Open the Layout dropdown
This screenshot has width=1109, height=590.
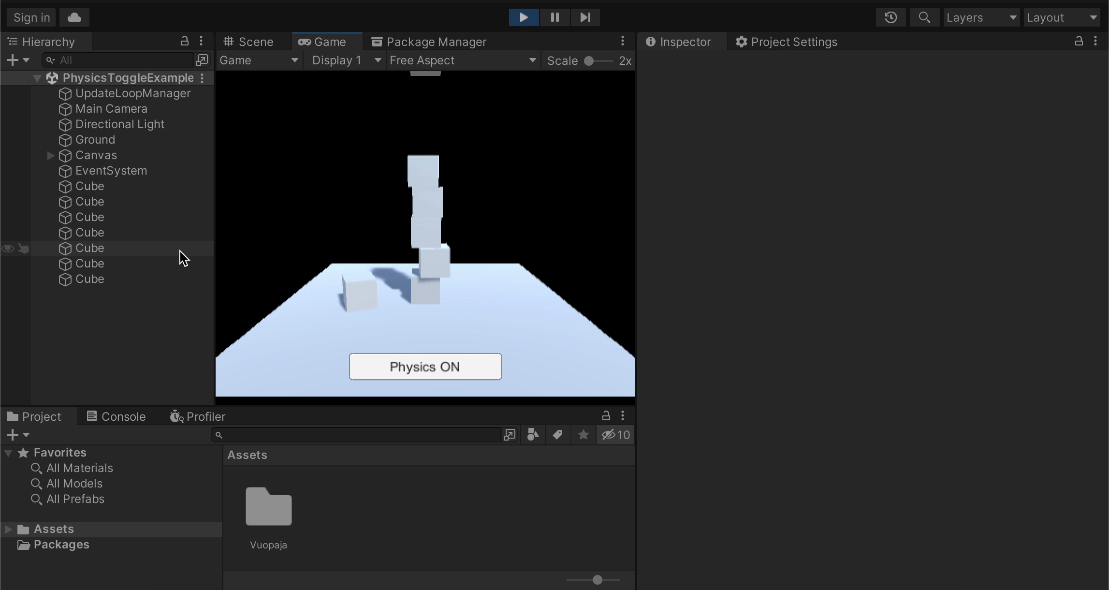coord(1062,17)
